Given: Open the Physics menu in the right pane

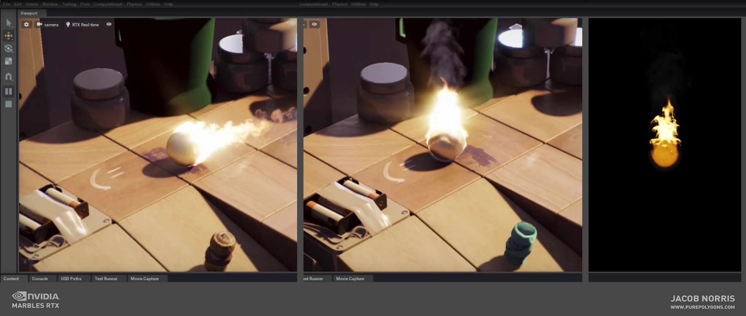Looking at the screenshot, I should (x=340, y=4).
